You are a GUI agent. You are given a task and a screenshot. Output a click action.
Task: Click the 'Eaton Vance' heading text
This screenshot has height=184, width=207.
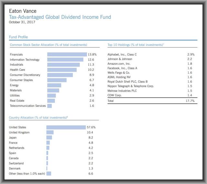click(23, 11)
